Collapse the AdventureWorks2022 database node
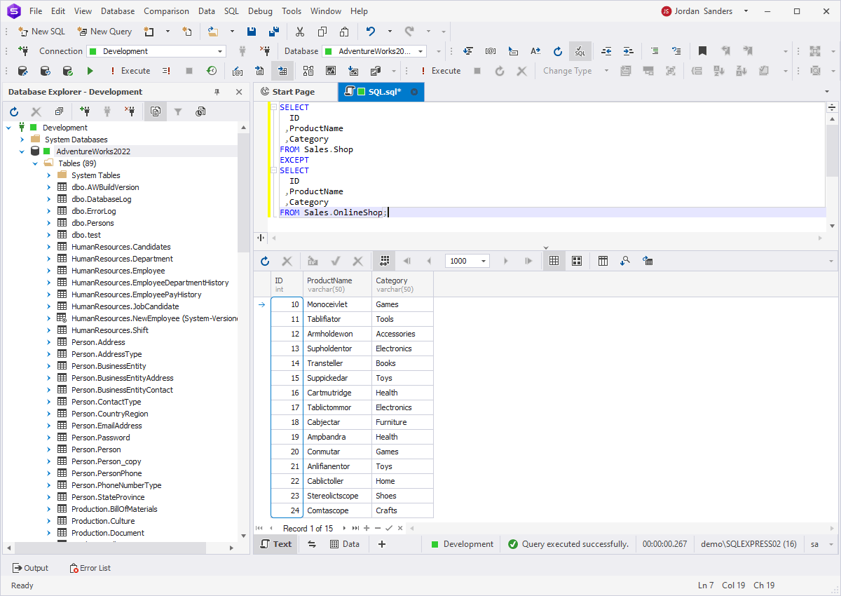Image resolution: width=841 pixels, height=596 pixels. [x=21, y=151]
